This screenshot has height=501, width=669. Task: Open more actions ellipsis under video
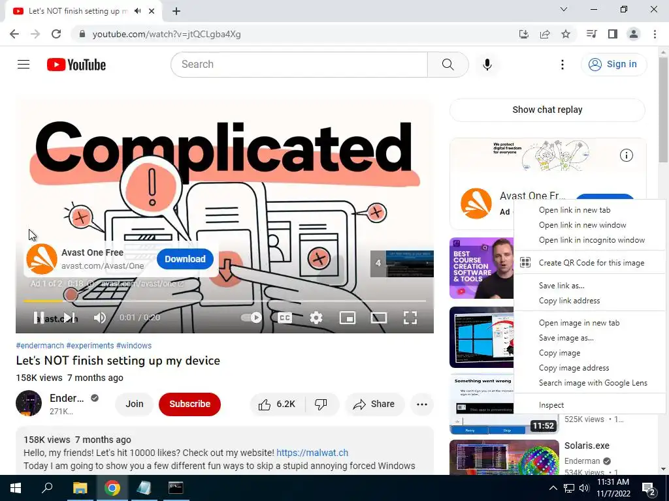[x=422, y=404]
